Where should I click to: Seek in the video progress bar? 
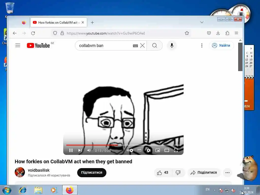click(x=123, y=145)
